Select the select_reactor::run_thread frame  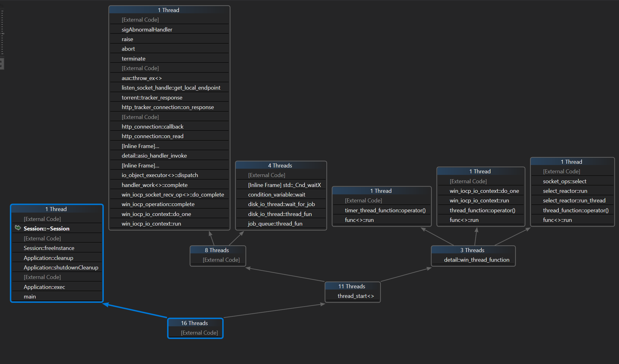(574, 201)
